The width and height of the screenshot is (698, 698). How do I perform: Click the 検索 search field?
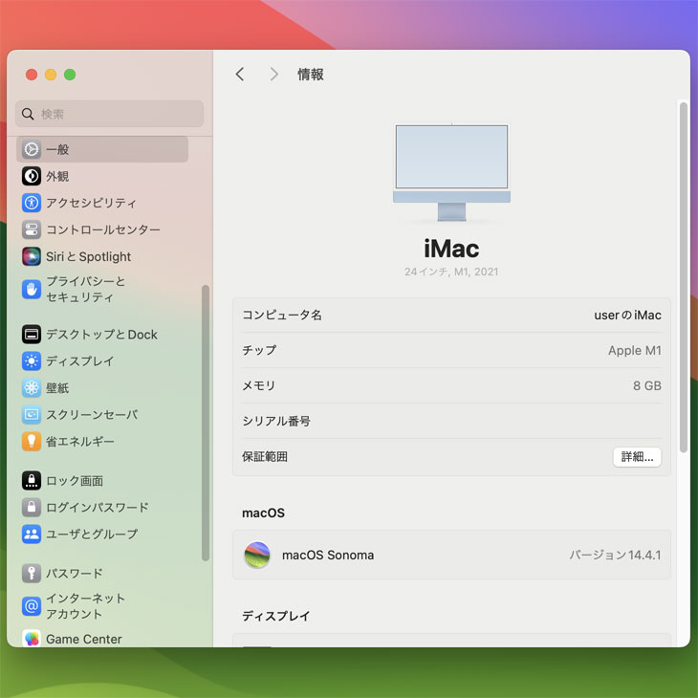pyautogui.click(x=110, y=114)
